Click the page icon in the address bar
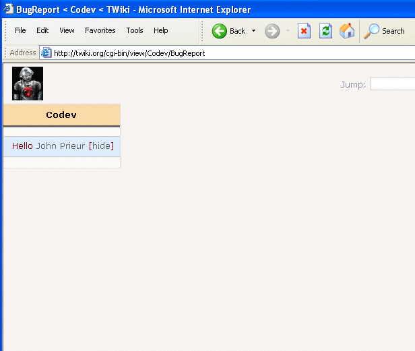The width and height of the screenshot is (415, 351). tap(46, 53)
